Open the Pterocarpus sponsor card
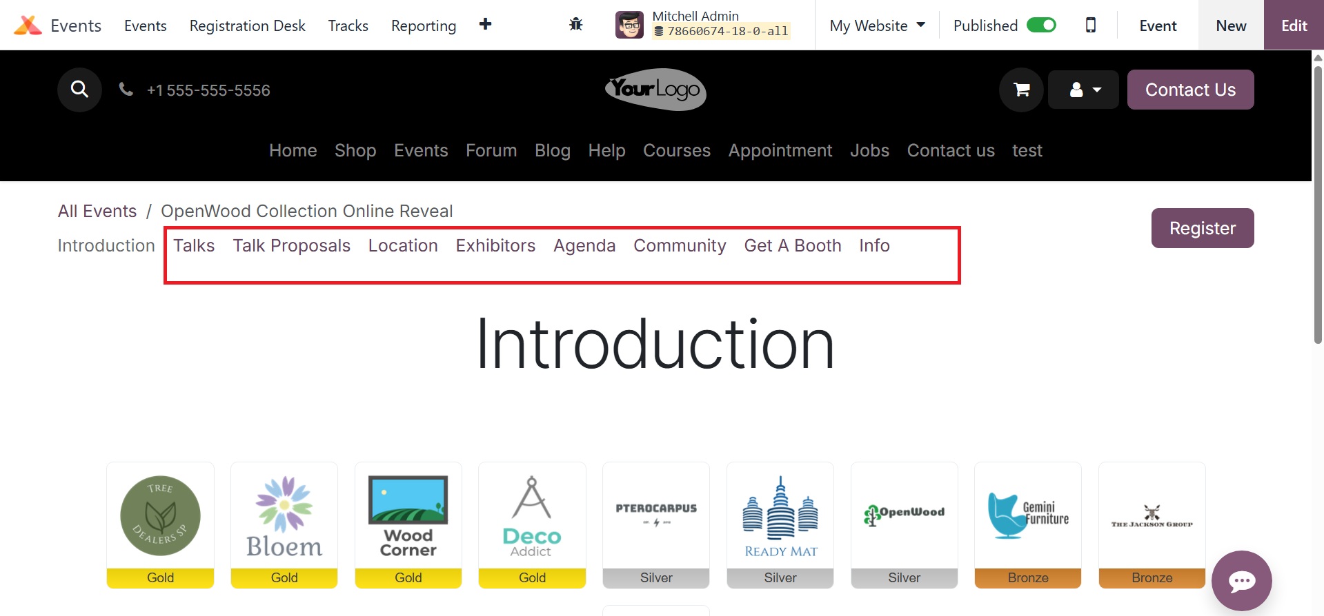The image size is (1324, 616). [x=656, y=525]
